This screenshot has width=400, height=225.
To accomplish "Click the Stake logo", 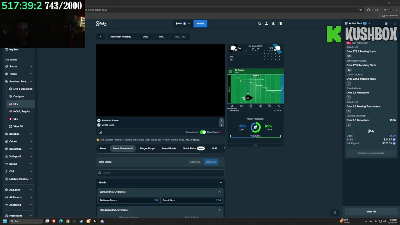I will [x=101, y=23].
